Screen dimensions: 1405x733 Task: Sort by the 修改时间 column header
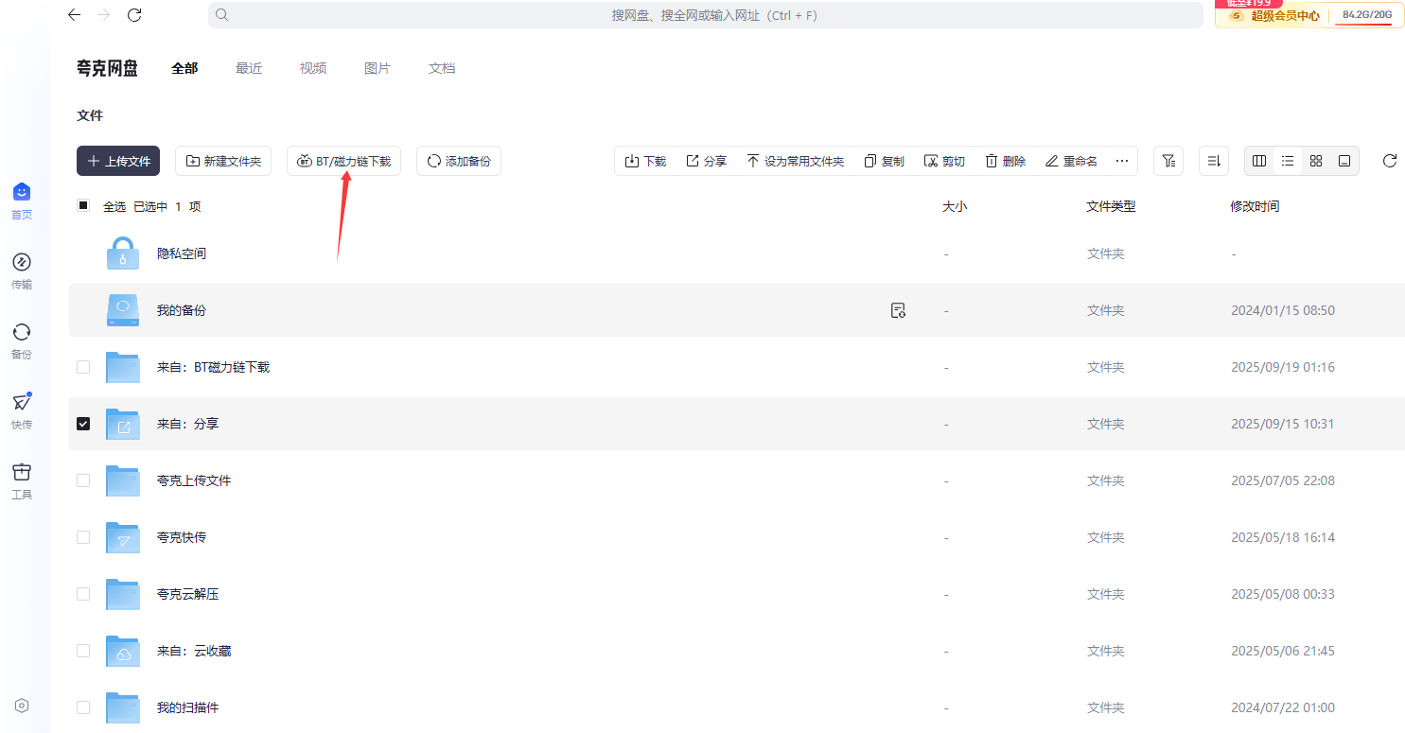click(1255, 206)
